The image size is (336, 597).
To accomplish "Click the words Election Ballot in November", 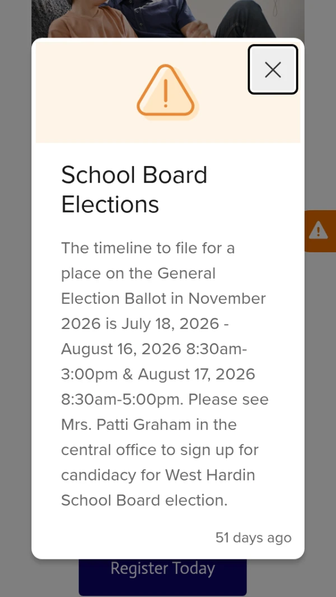I will pyautogui.click(x=164, y=298).
